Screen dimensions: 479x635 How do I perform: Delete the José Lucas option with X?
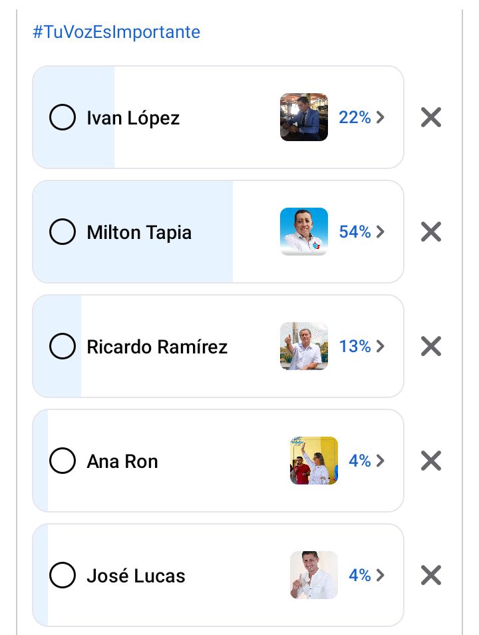[x=431, y=576]
